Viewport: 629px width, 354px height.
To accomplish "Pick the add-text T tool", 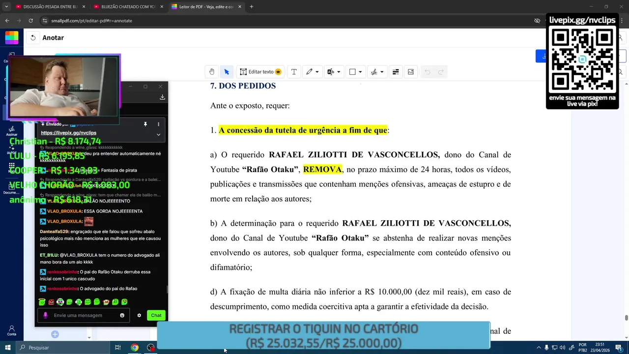I will [x=294, y=72].
